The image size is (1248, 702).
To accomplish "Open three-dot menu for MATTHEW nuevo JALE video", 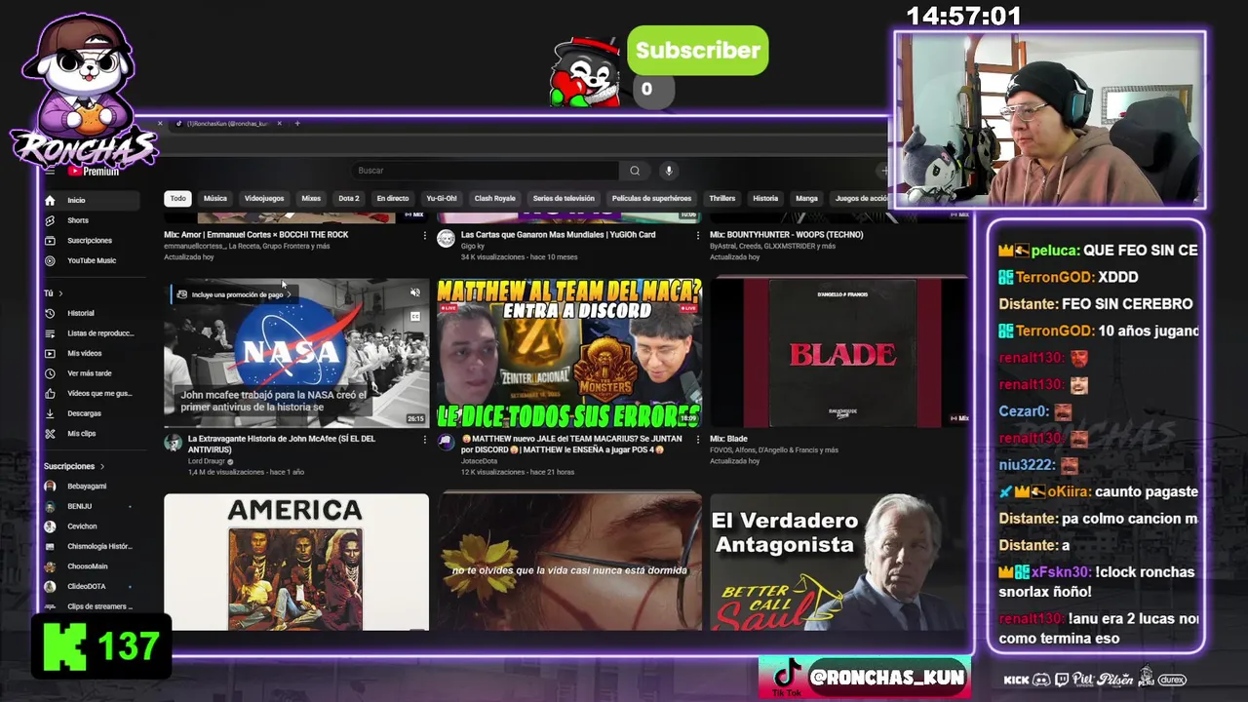I will [697, 440].
